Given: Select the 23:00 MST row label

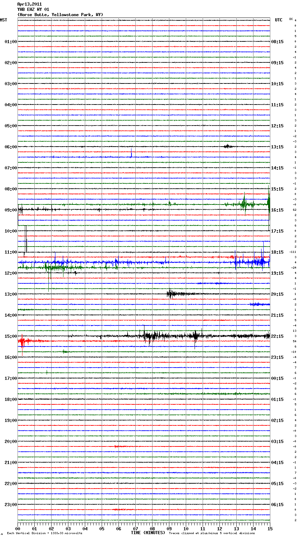Looking at the screenshot, I should [x=11, y=505].
